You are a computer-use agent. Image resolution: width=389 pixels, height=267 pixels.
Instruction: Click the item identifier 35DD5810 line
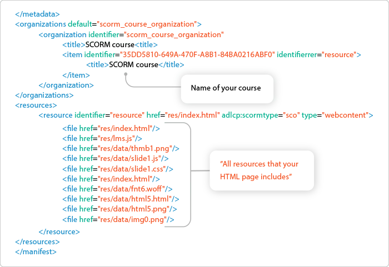click(212, 54)
